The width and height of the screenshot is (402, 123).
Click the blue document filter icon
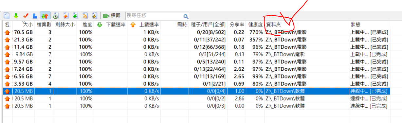35,15
